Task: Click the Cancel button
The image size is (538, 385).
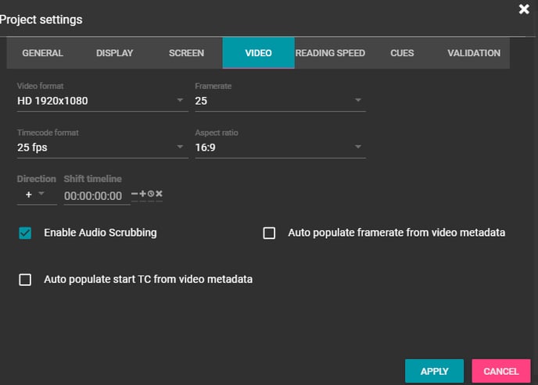Action: [x=501, y=371]
